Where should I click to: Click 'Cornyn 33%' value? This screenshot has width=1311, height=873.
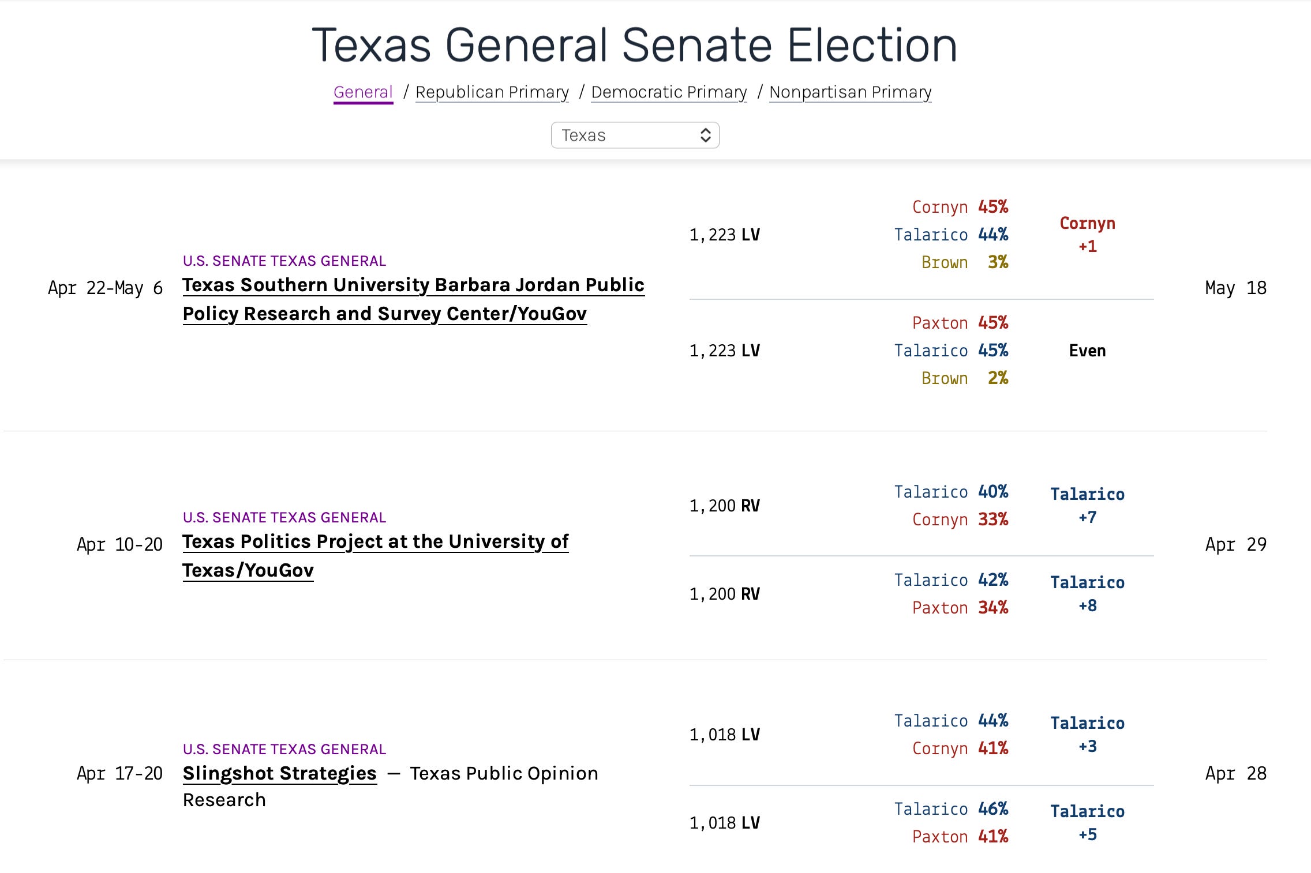coord(960,520)
